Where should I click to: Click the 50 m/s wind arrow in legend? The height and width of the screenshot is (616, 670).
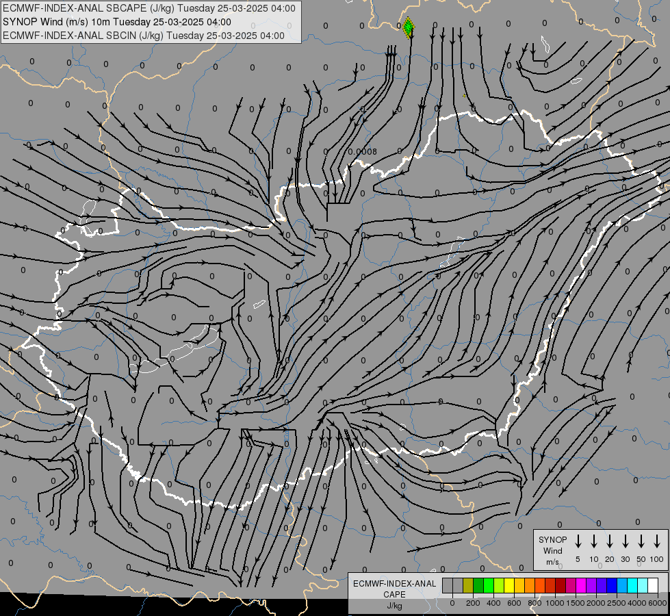pos(641,541)
